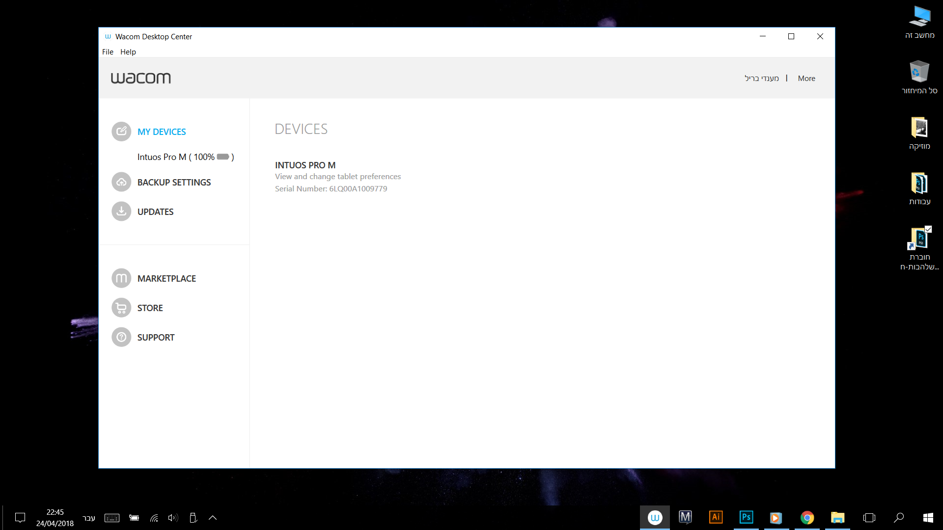Show hidden system tray icons chevron
Viewport: 943px width, 530px height.
pyautogui.click(x=213, y=518)
